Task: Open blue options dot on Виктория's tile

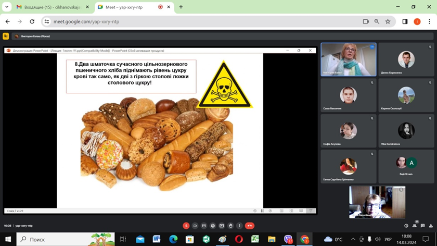Action: 372,47
